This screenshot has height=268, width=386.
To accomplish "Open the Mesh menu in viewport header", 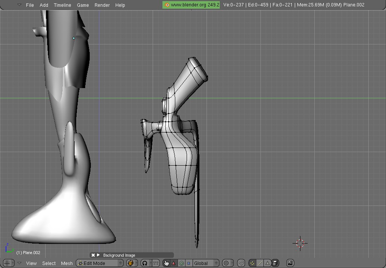I will point(67,263).
